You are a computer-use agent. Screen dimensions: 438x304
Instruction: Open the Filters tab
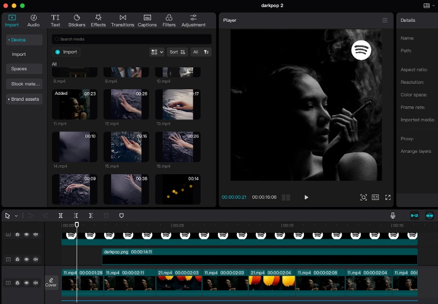click(169, 21)
